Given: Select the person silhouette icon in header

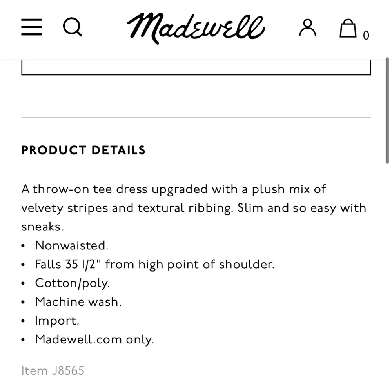Looking at the screenshot, I should click(x=307, y=27).
